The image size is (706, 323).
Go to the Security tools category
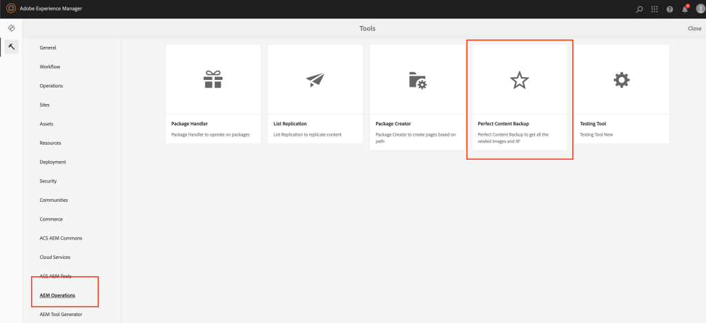50,181
